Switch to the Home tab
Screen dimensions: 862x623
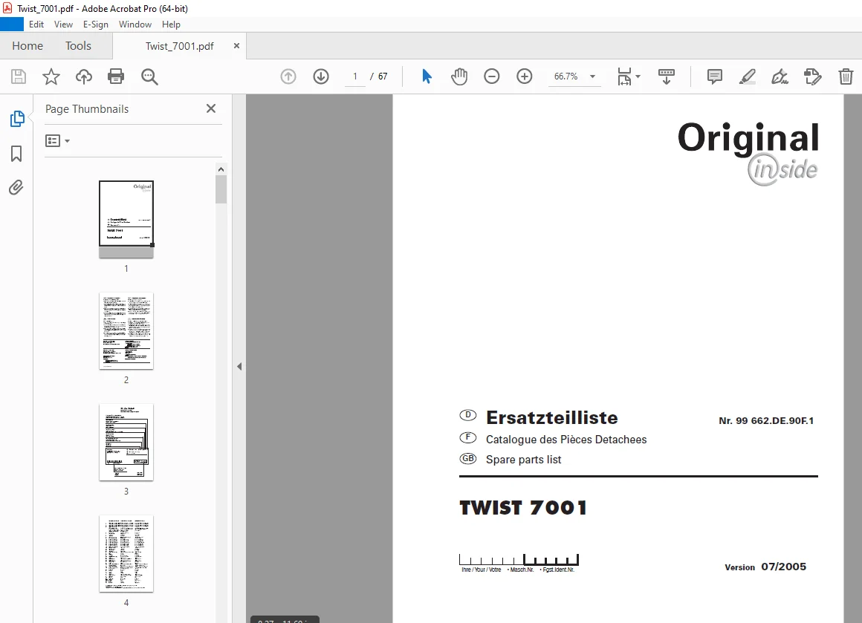pyautogui.click(x=27, y=46)
